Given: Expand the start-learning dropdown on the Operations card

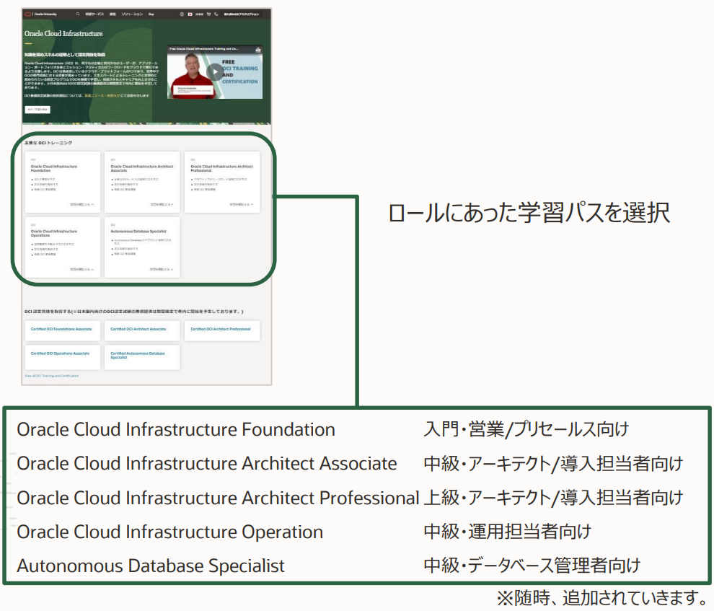Looking at the screenshot, I should click(81, 270).
